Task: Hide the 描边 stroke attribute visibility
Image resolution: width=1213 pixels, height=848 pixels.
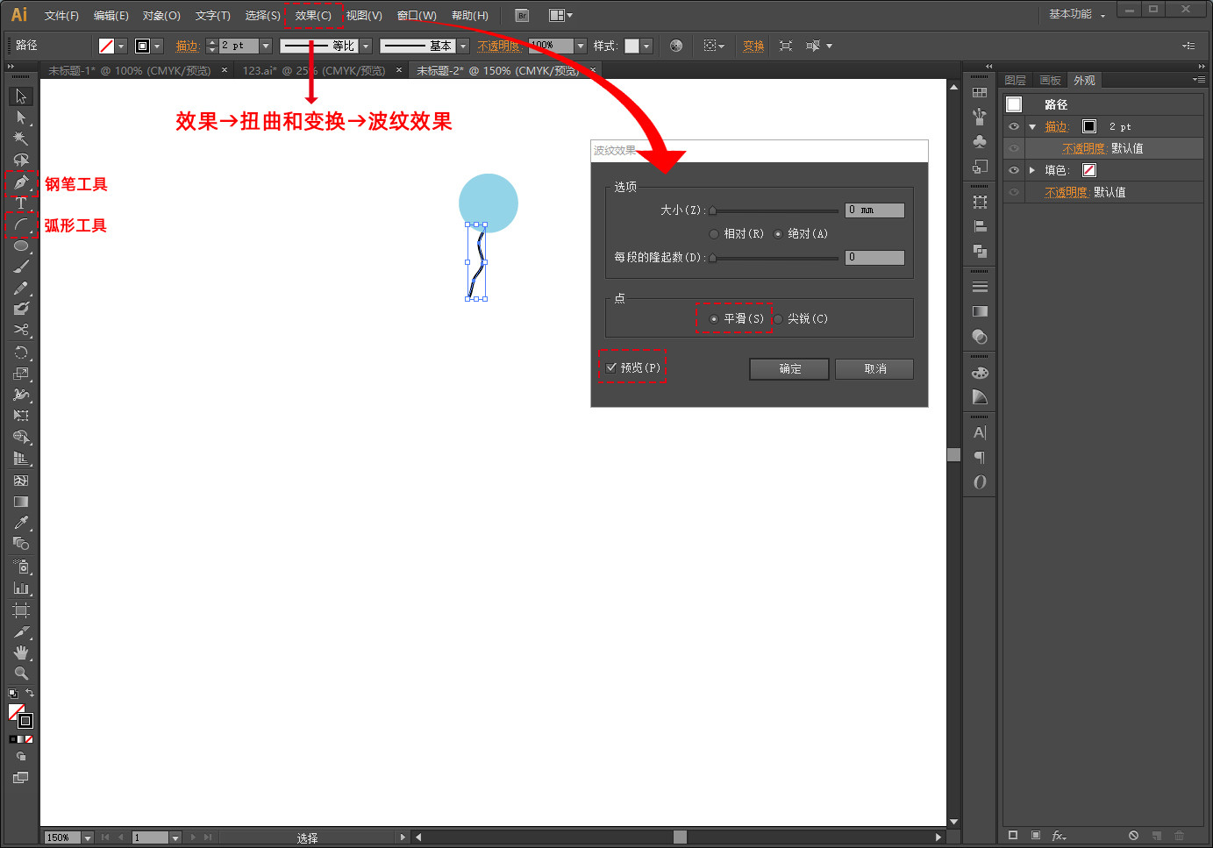Action: pyautogui.click(x=1014, y=126)
